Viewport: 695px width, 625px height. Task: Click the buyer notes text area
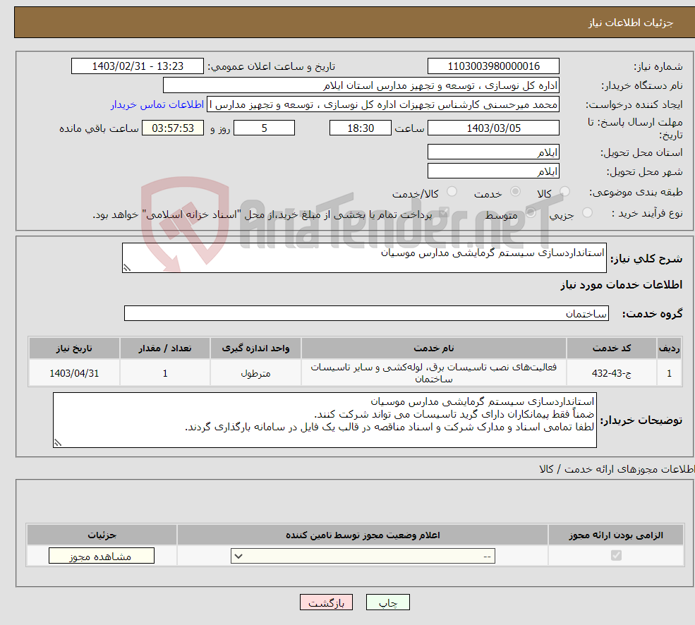point(325,420)
